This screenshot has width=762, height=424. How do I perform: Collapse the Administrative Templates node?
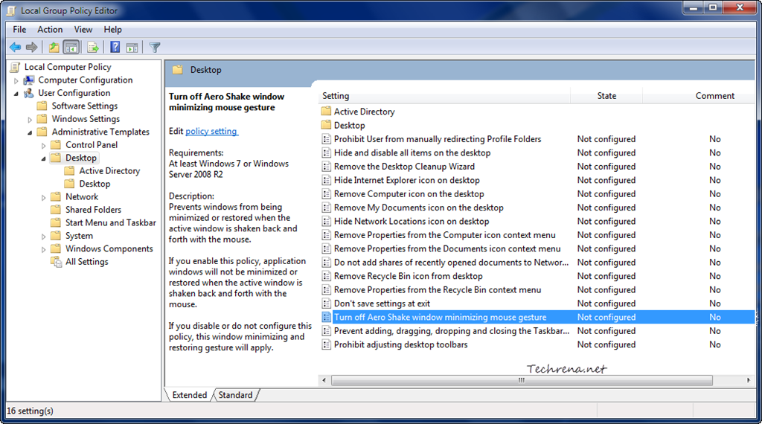[x=30, y=132]
